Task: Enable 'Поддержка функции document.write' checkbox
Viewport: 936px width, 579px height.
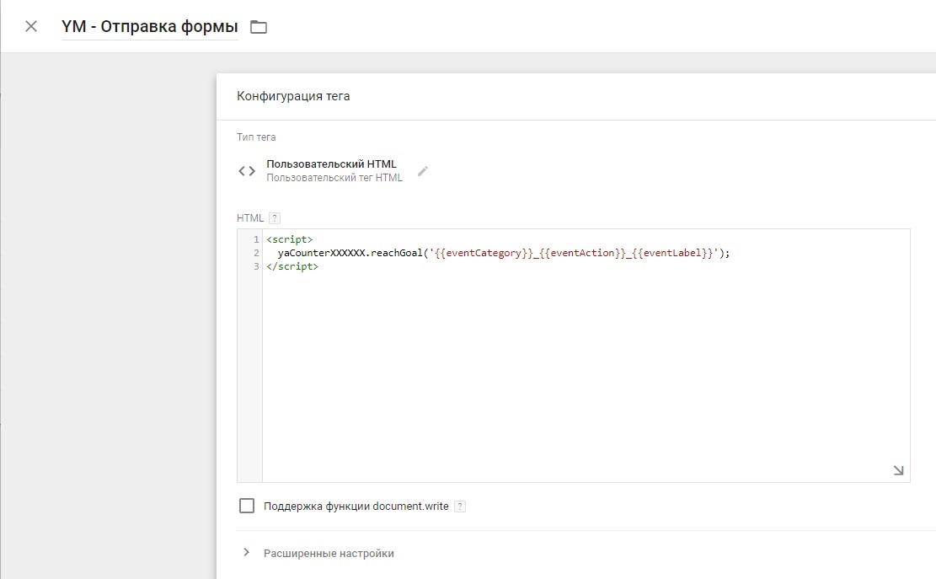Action: pos(247,507)
